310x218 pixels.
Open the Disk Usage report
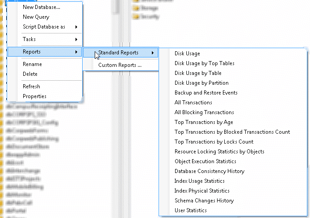coord(187,53)
